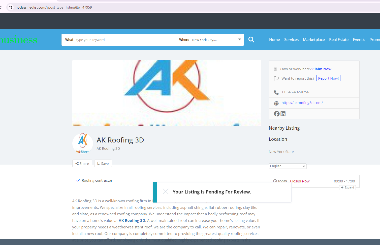Open the akroofing3d.com website link
Viewport: 380px width, 245px height.
[x=302, y=103]
